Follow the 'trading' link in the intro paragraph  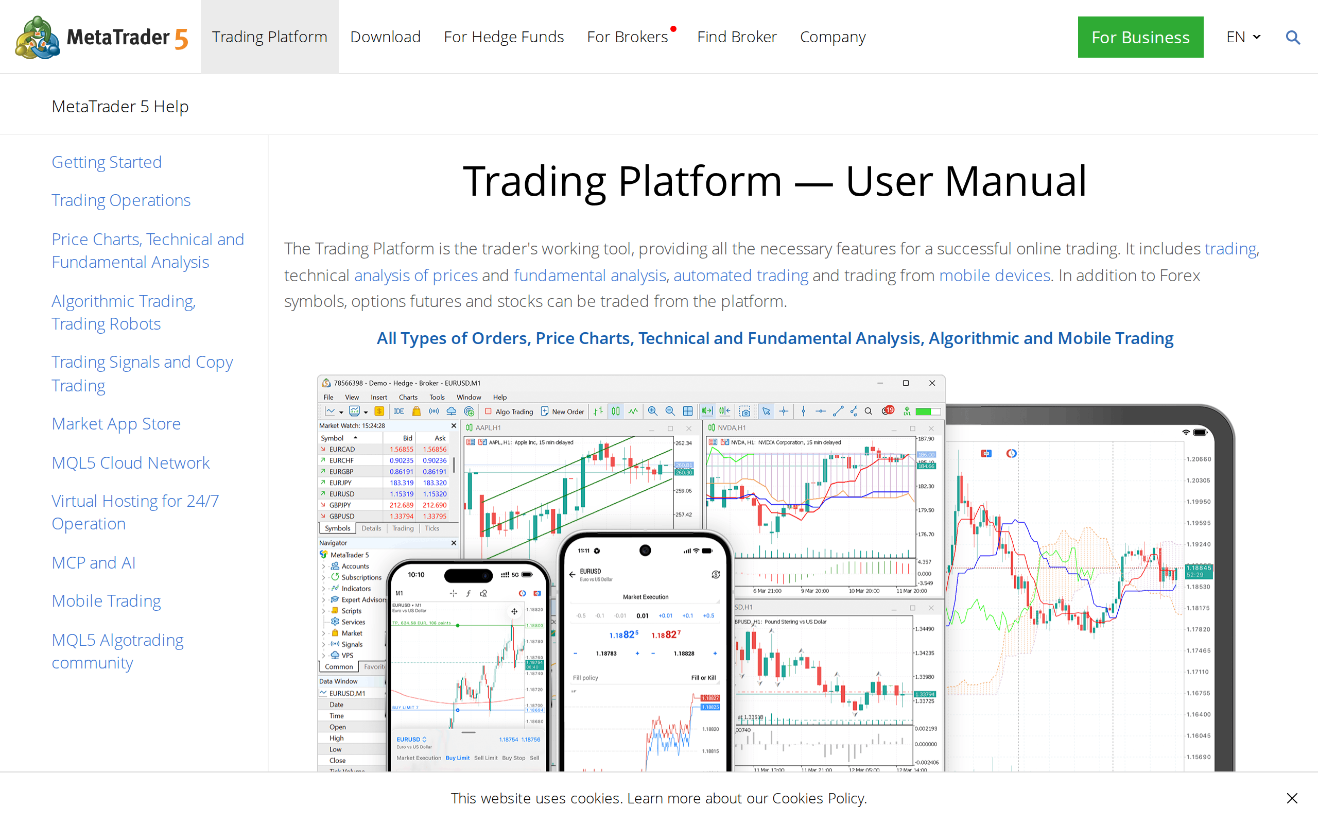pos(1230,249)
